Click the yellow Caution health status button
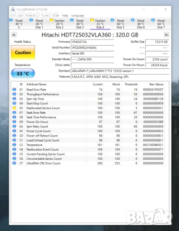Viewport: 179px width, 231px height. [x=23, y=52]
